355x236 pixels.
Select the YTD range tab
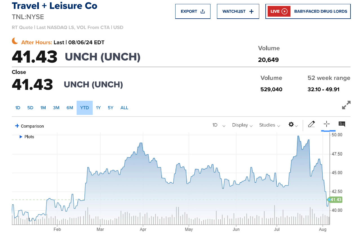(x=85, y=108)
